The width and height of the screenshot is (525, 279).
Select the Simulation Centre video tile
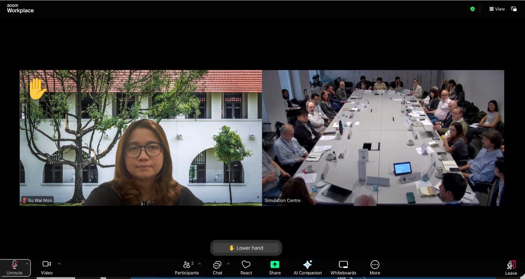pos(383,138)
